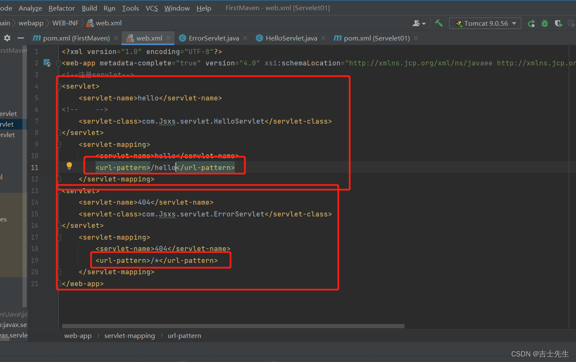The width and height of the screenshot is (576, 362).
Task: Open the code-with-me user icon dropdown
Action: 419,23
